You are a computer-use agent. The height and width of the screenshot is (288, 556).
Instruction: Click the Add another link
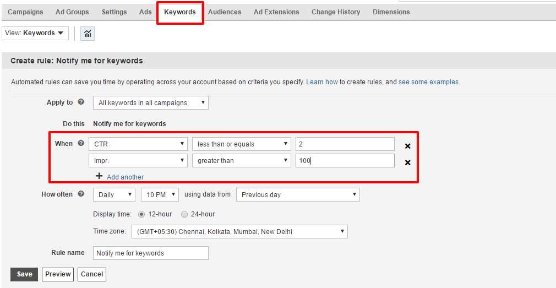click(x=126, y=177)
